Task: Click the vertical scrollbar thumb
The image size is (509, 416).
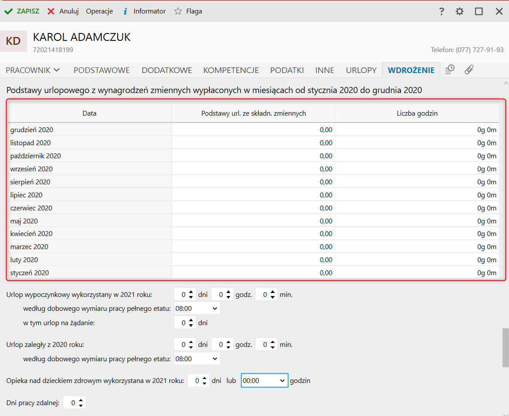Action: tap(505, 348)
